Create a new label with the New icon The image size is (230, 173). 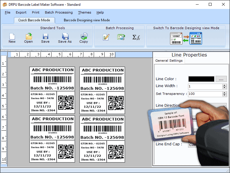(12, 37)
